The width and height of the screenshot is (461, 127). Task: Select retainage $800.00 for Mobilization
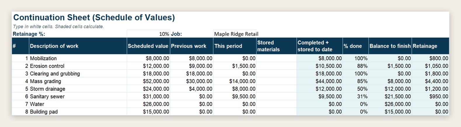click(x=430, y=58)
